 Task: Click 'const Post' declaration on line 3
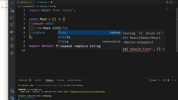(x=38, y=19)
